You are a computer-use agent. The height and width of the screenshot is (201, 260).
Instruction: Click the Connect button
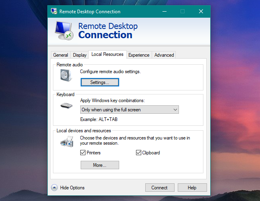click(160, 188)
